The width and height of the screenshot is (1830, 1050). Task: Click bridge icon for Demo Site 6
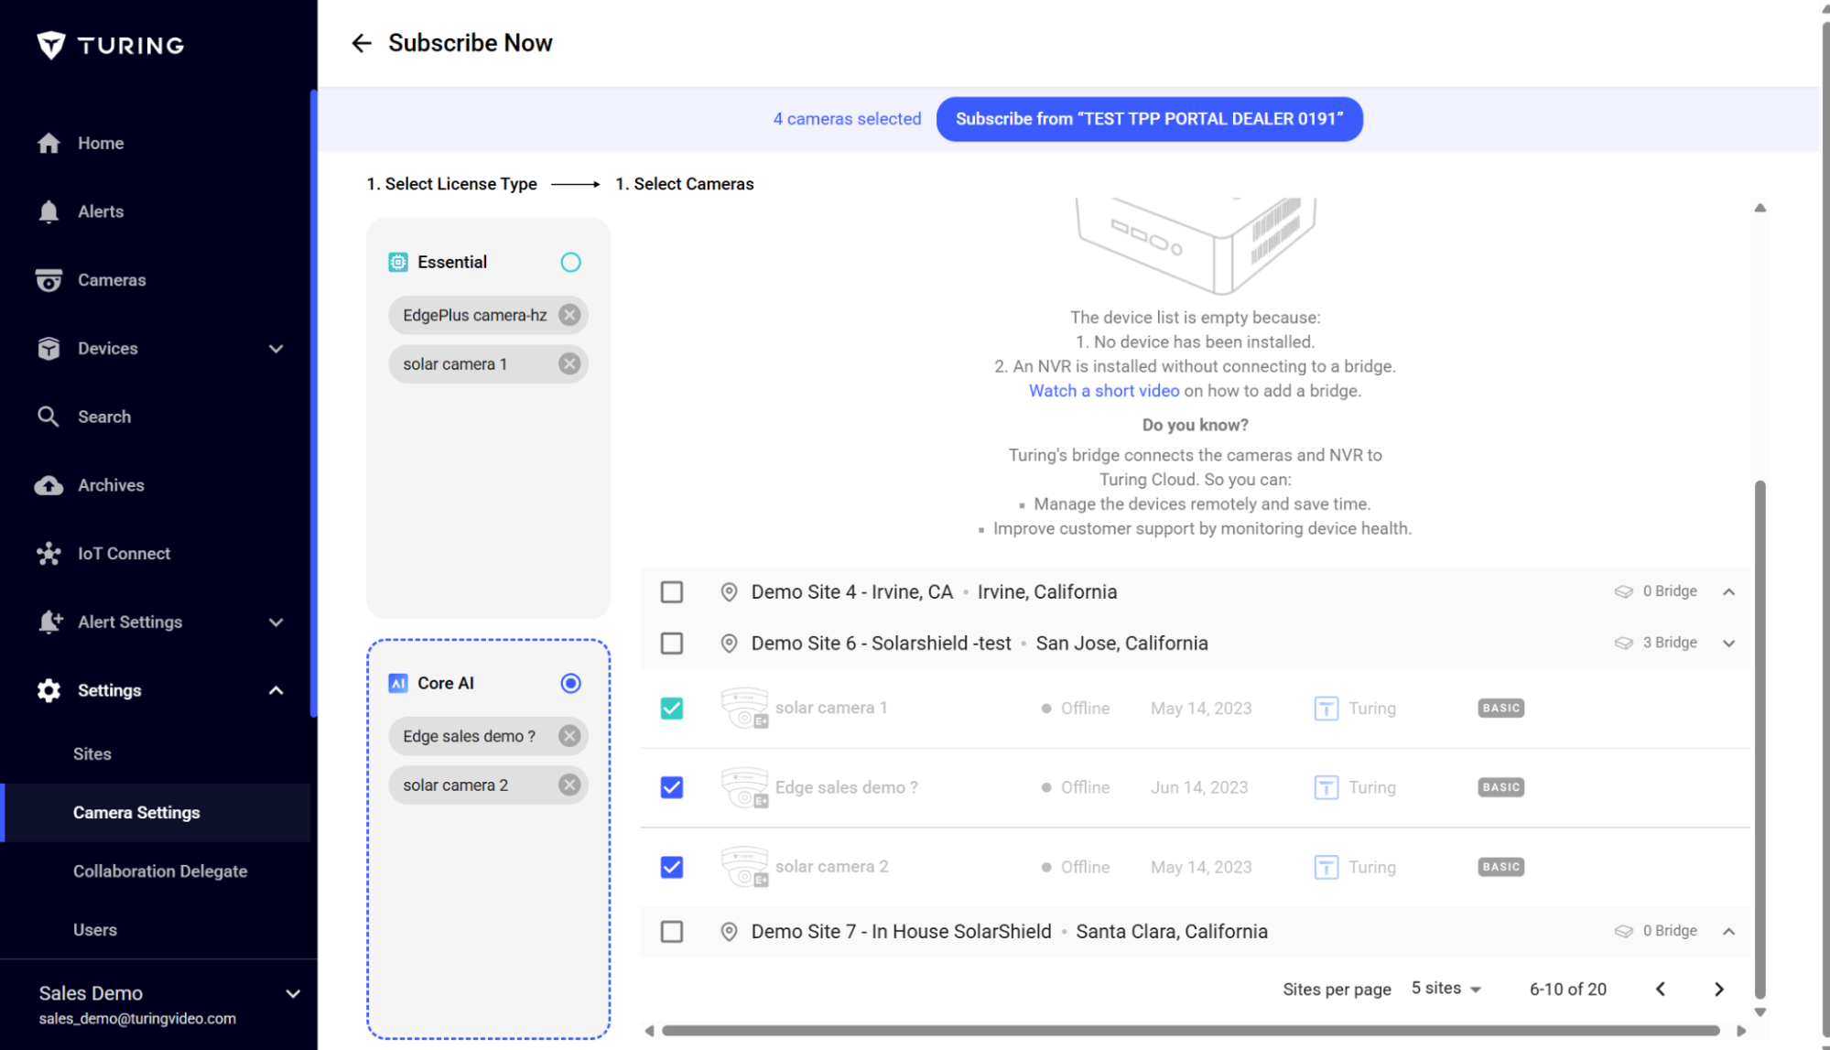[x=1623, y=644]
